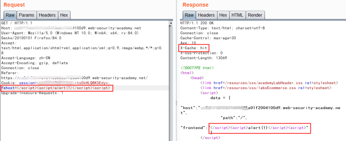
Task: Click the 'Request' panel heading
Action: [14, 4]
